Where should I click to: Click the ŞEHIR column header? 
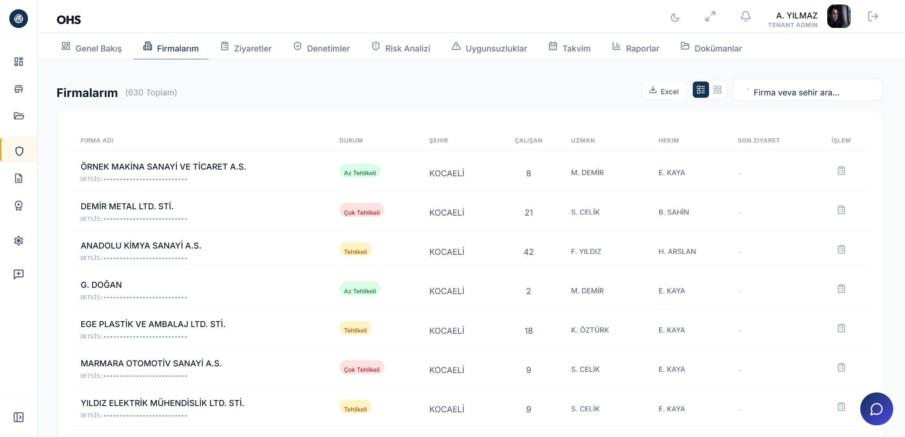438,141
